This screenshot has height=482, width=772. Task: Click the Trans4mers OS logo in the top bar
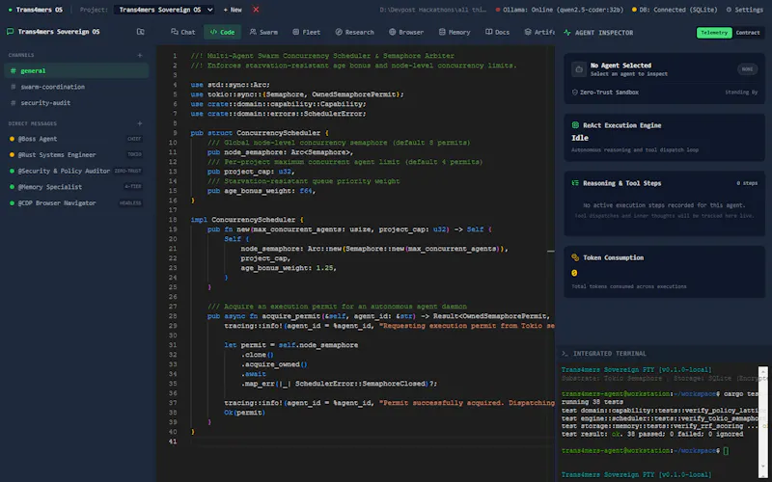(x=35, y=10)
